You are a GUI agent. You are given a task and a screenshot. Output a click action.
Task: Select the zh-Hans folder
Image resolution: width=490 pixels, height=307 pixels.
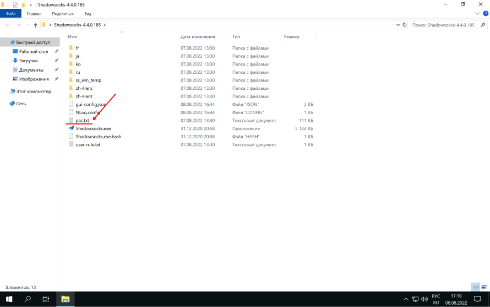coord(84,88)
